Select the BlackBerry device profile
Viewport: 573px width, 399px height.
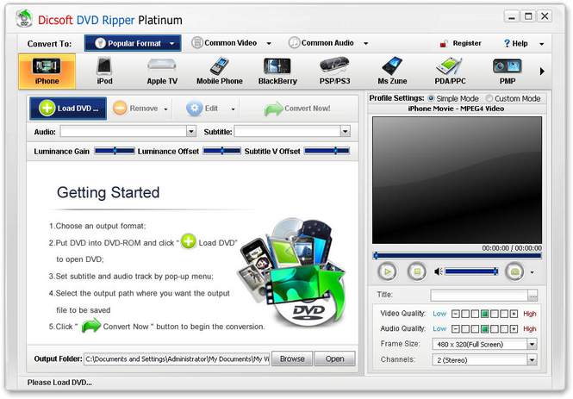point(277,72)
